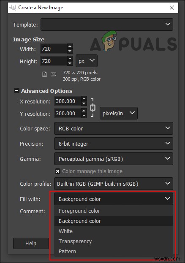Click the Help button

(x=31, y=244)
